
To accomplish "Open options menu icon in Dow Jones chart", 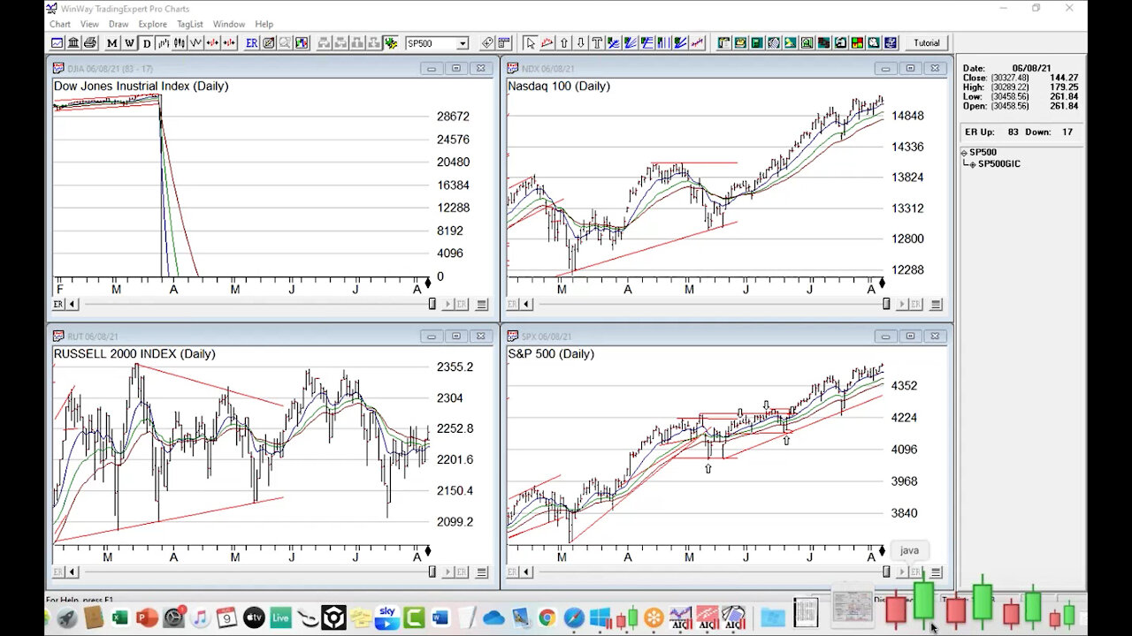I will tap(482, 304).
